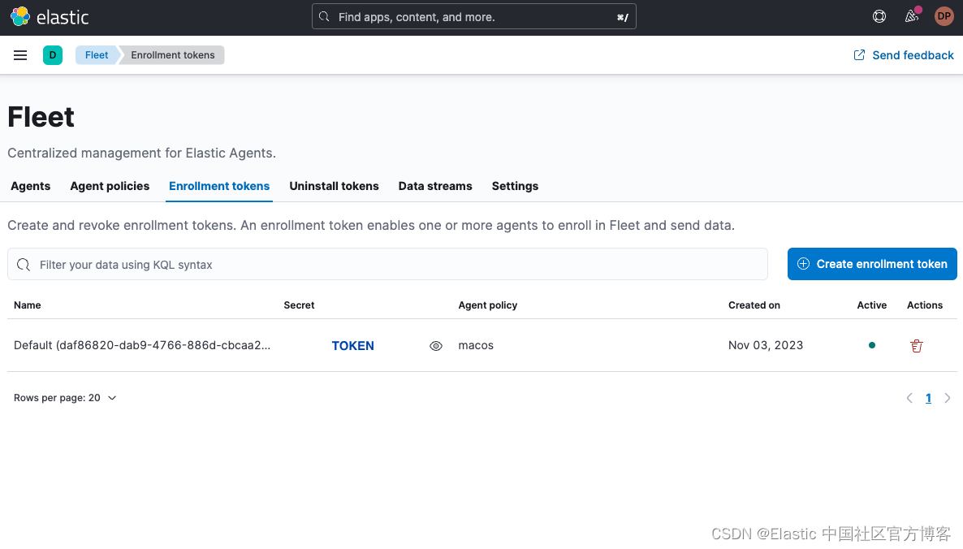Open the newsfeed notifications icon
Viewport: 963px width, 549px height.
click(912, 16)
